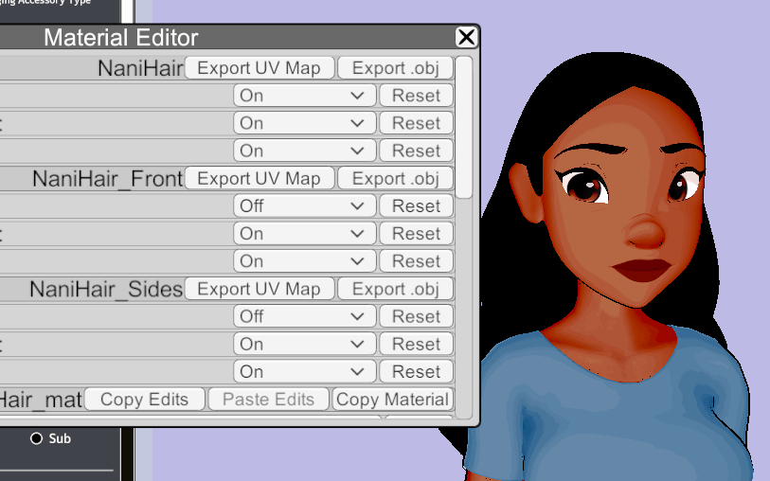Viewport: 770px width, 481px height.
Task: Close the Material Editor window
Action: (466, 37)
